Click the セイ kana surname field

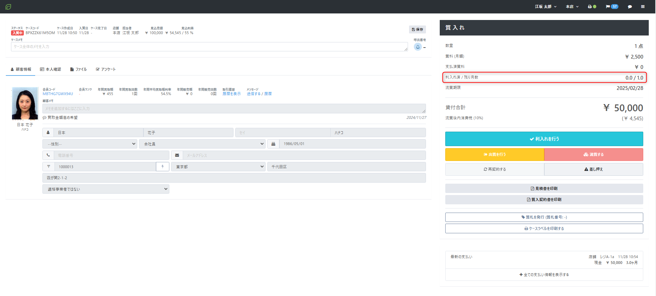[283, 133]
